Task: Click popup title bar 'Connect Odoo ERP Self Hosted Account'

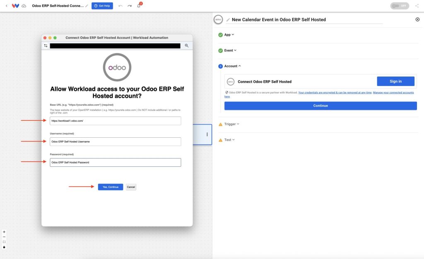Action: pyautogui.click(x=117, y=38)
